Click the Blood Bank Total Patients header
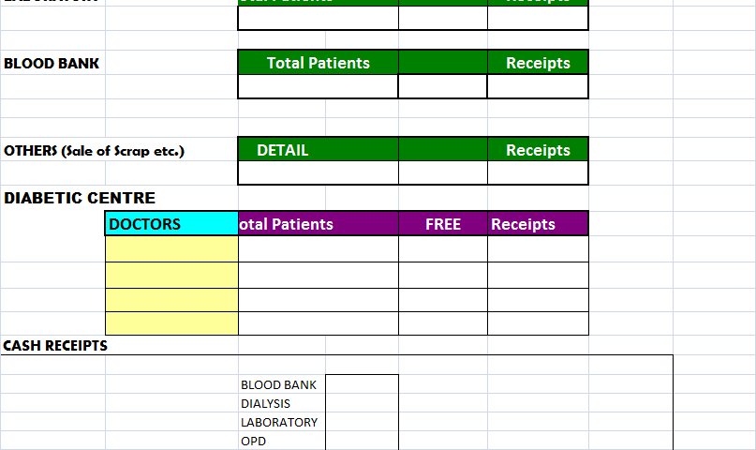This screenshot has height=450, width=756. [x=319, y=63]
